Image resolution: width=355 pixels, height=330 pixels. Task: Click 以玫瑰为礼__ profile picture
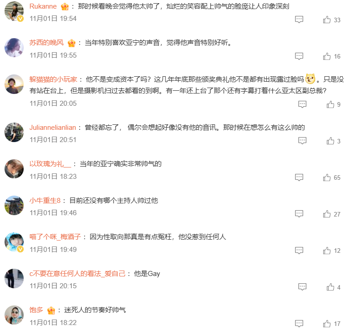(x=14, y=169)
